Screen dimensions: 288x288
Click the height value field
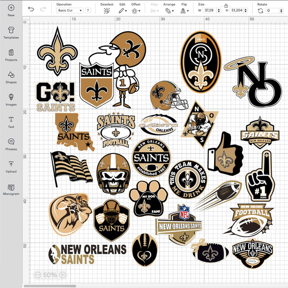(237, 11)
